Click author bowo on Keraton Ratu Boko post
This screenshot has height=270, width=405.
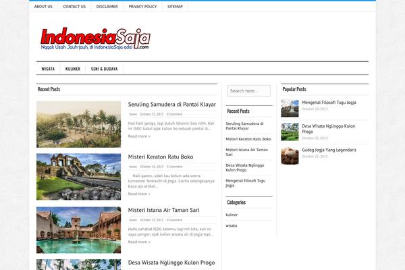[x=133, y=167]
